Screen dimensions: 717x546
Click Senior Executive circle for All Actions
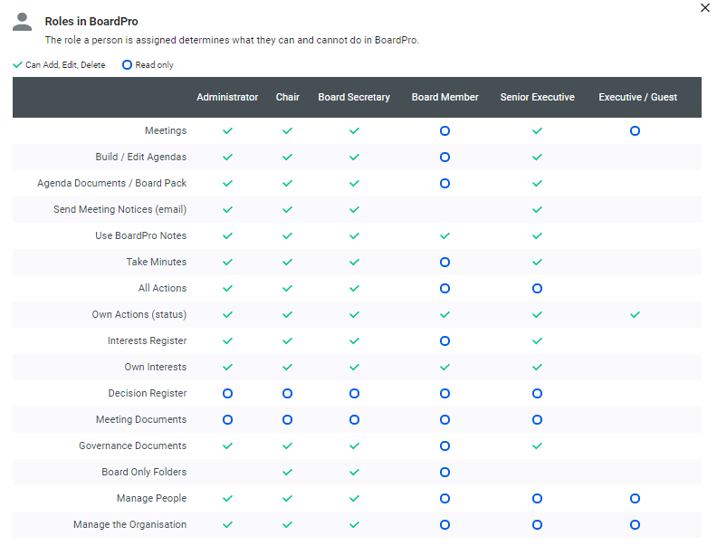pos(537,289)
